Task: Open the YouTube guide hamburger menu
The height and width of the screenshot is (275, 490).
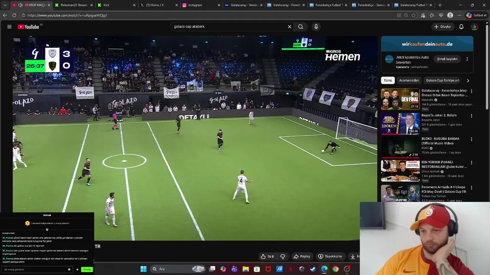Action: (9, 27)
